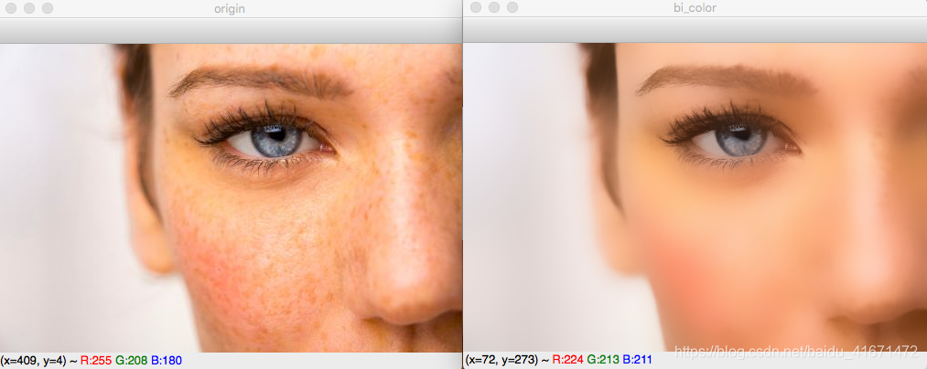Minimize the origin window
The height and width of the screenshot is (369, 927).
tap(29, 8)
